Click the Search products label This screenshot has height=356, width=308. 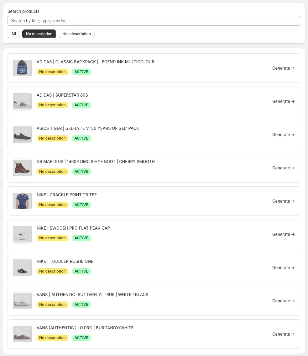click(x=23, y=11)
